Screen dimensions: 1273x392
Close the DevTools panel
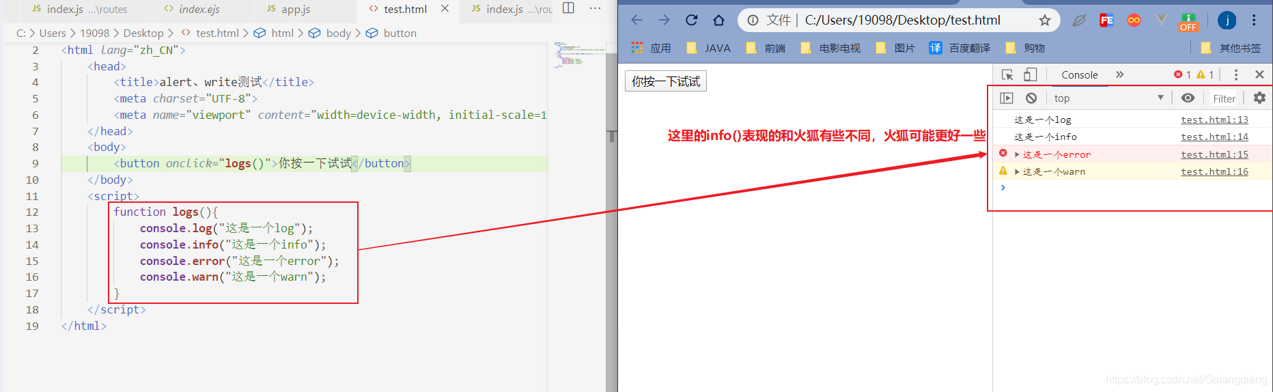[1260, 74]
